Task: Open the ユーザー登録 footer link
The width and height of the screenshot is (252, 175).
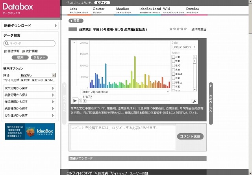Action: coord(139,173)
